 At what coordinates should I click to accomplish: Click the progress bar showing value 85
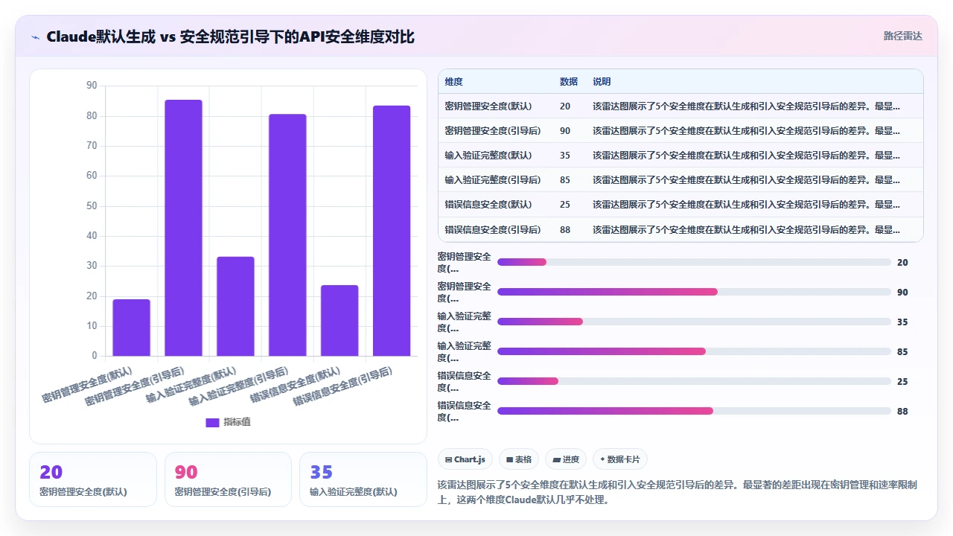[694, 351]
